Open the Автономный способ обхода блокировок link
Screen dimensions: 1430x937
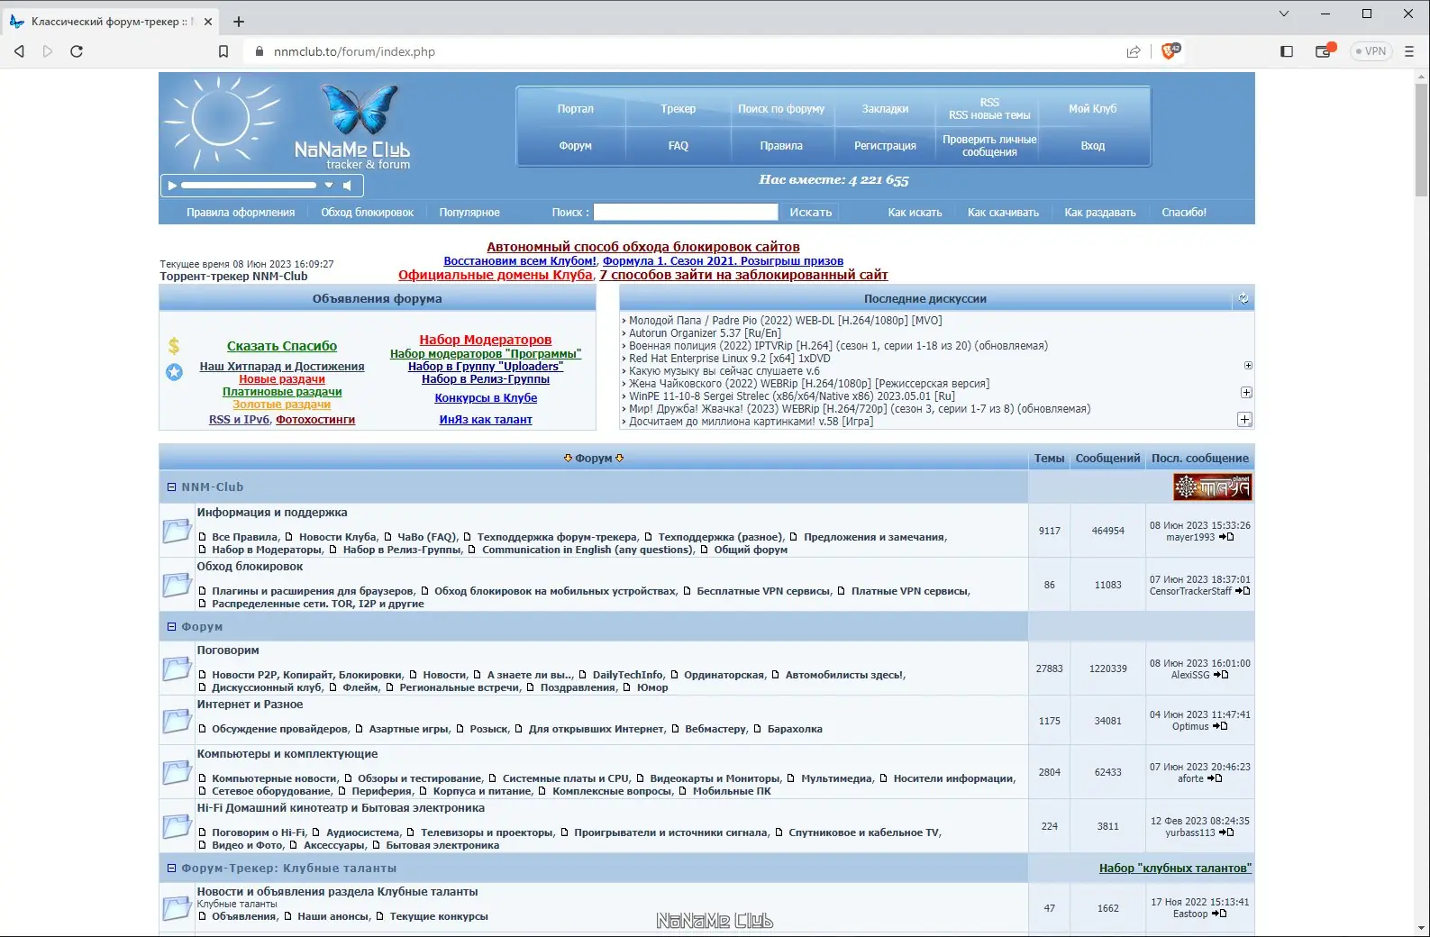tap(643, 247)
